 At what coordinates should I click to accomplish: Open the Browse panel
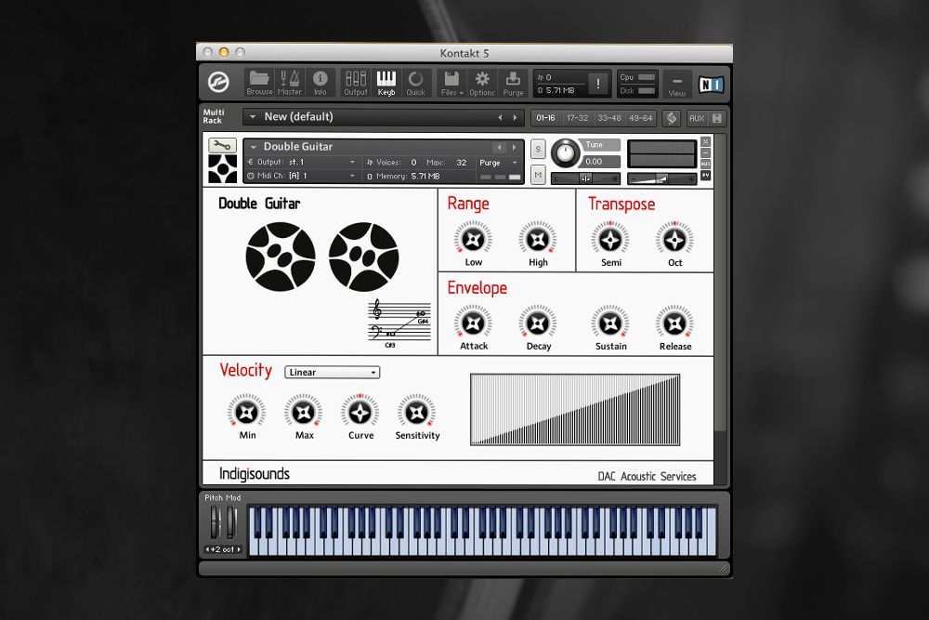[259, 83]
